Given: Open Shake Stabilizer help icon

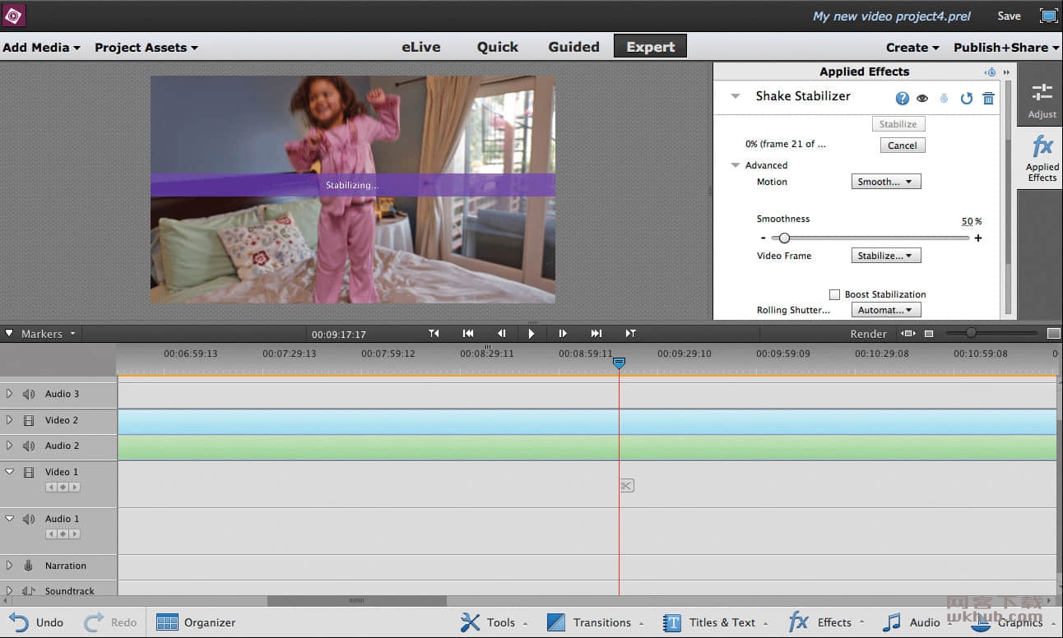Looking at the screenshot, I should [x=903, y=98].
